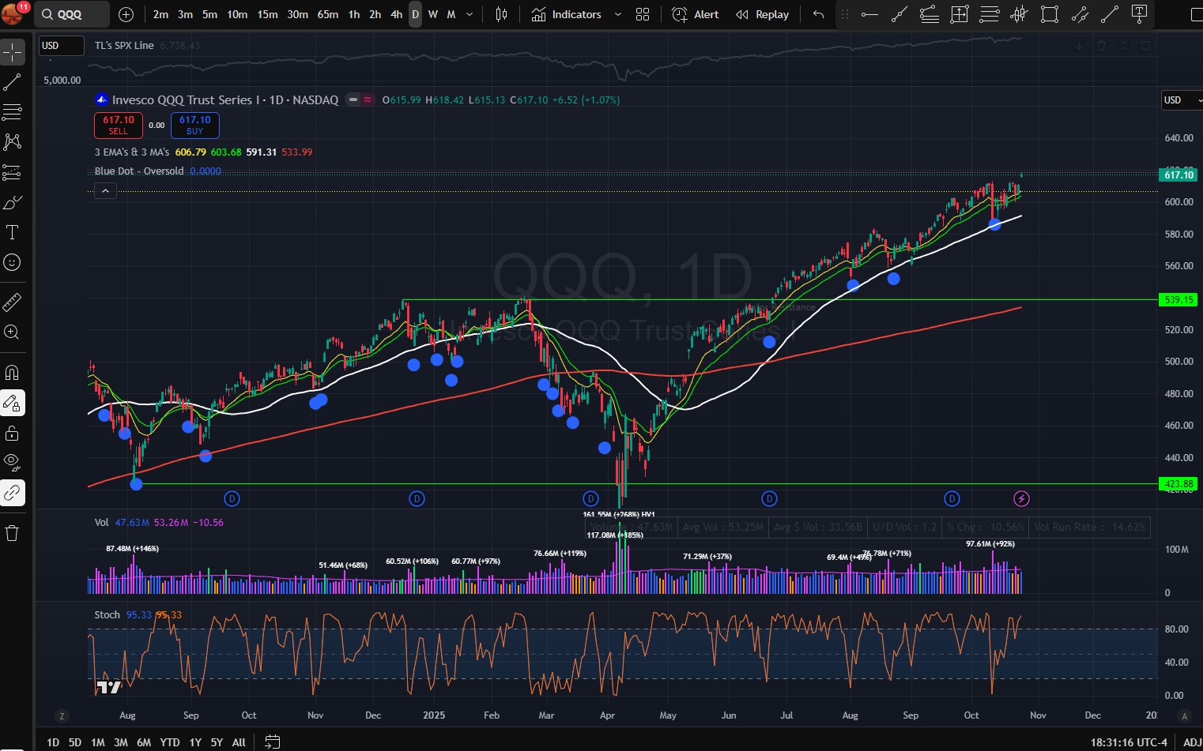1203x751 pixels.
Task: Select the brush drawing tool
Action: 13,203
